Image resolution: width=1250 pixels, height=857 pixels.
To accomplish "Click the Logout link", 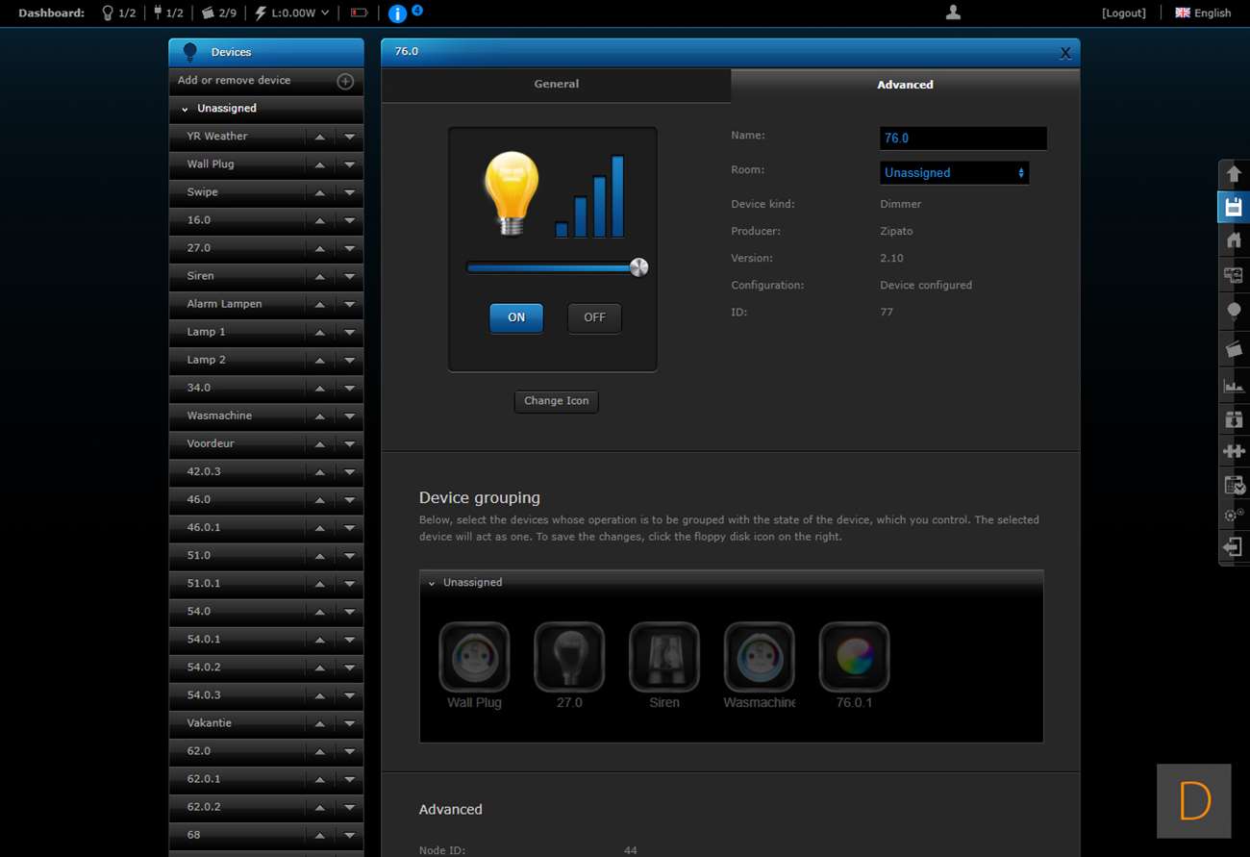I will click(x=1124, y=13).
